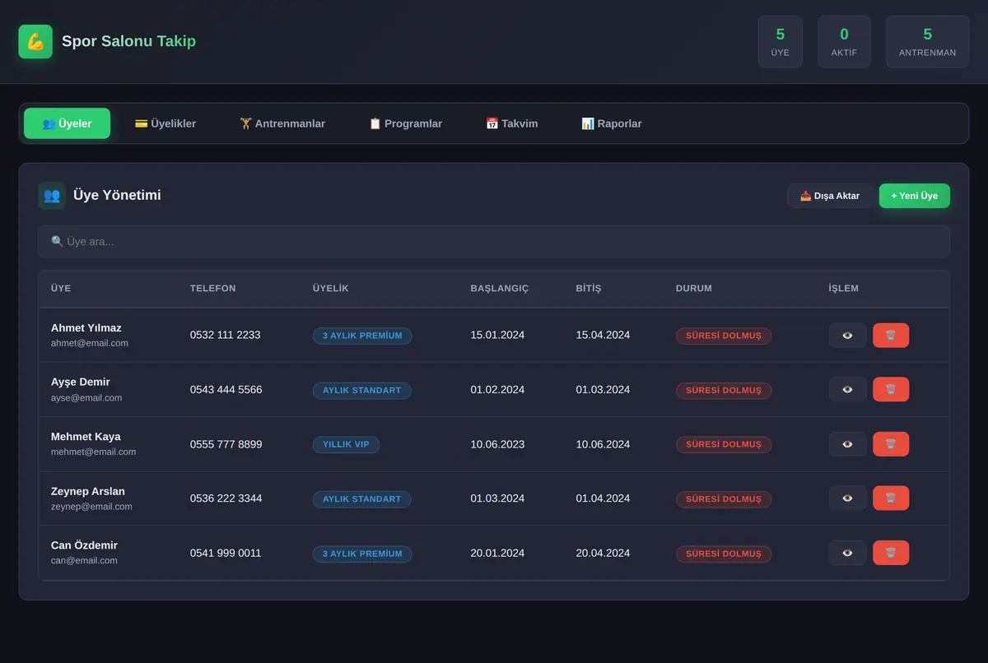Click the name Can Özdemir
The height and width of the screenshot is (663, 988).
coord(84,545)
